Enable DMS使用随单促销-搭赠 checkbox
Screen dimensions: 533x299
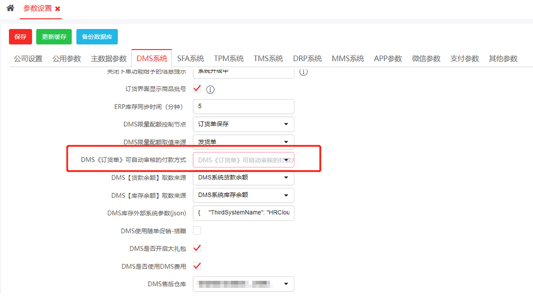(197, 231)
